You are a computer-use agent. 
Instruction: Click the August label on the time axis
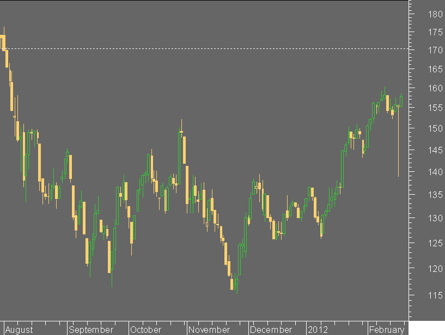pyautogui.click(x=19, y=330)
